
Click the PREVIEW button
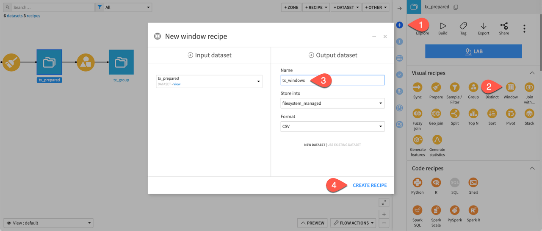312,223
